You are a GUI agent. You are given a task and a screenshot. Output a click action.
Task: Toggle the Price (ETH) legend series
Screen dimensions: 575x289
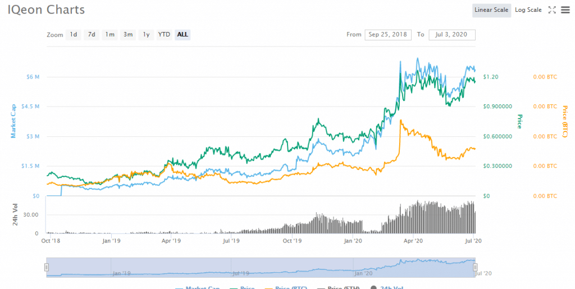338,287
